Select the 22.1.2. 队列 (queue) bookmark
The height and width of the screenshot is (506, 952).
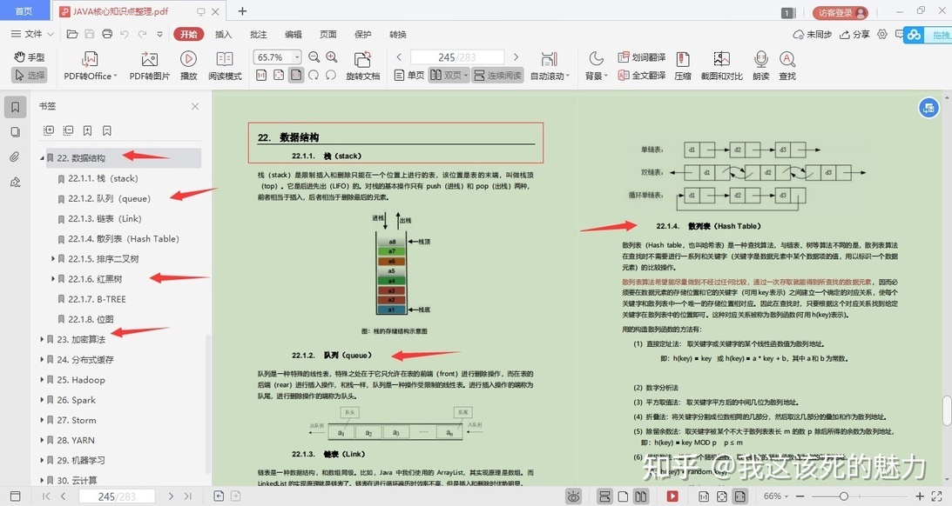[x=109, y=198]
